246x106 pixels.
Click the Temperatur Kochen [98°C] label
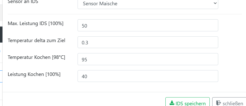coord(37,57)
